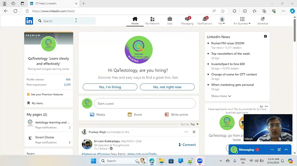Click the LinkedIn News info icon

pos(265,37)
